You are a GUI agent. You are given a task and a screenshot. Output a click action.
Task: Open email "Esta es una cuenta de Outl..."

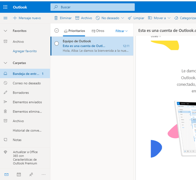(x=92, y=46)
